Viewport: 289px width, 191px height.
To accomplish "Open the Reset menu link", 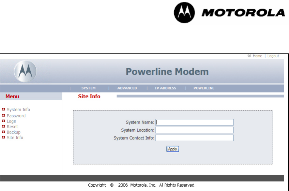I will coord(12,127).
